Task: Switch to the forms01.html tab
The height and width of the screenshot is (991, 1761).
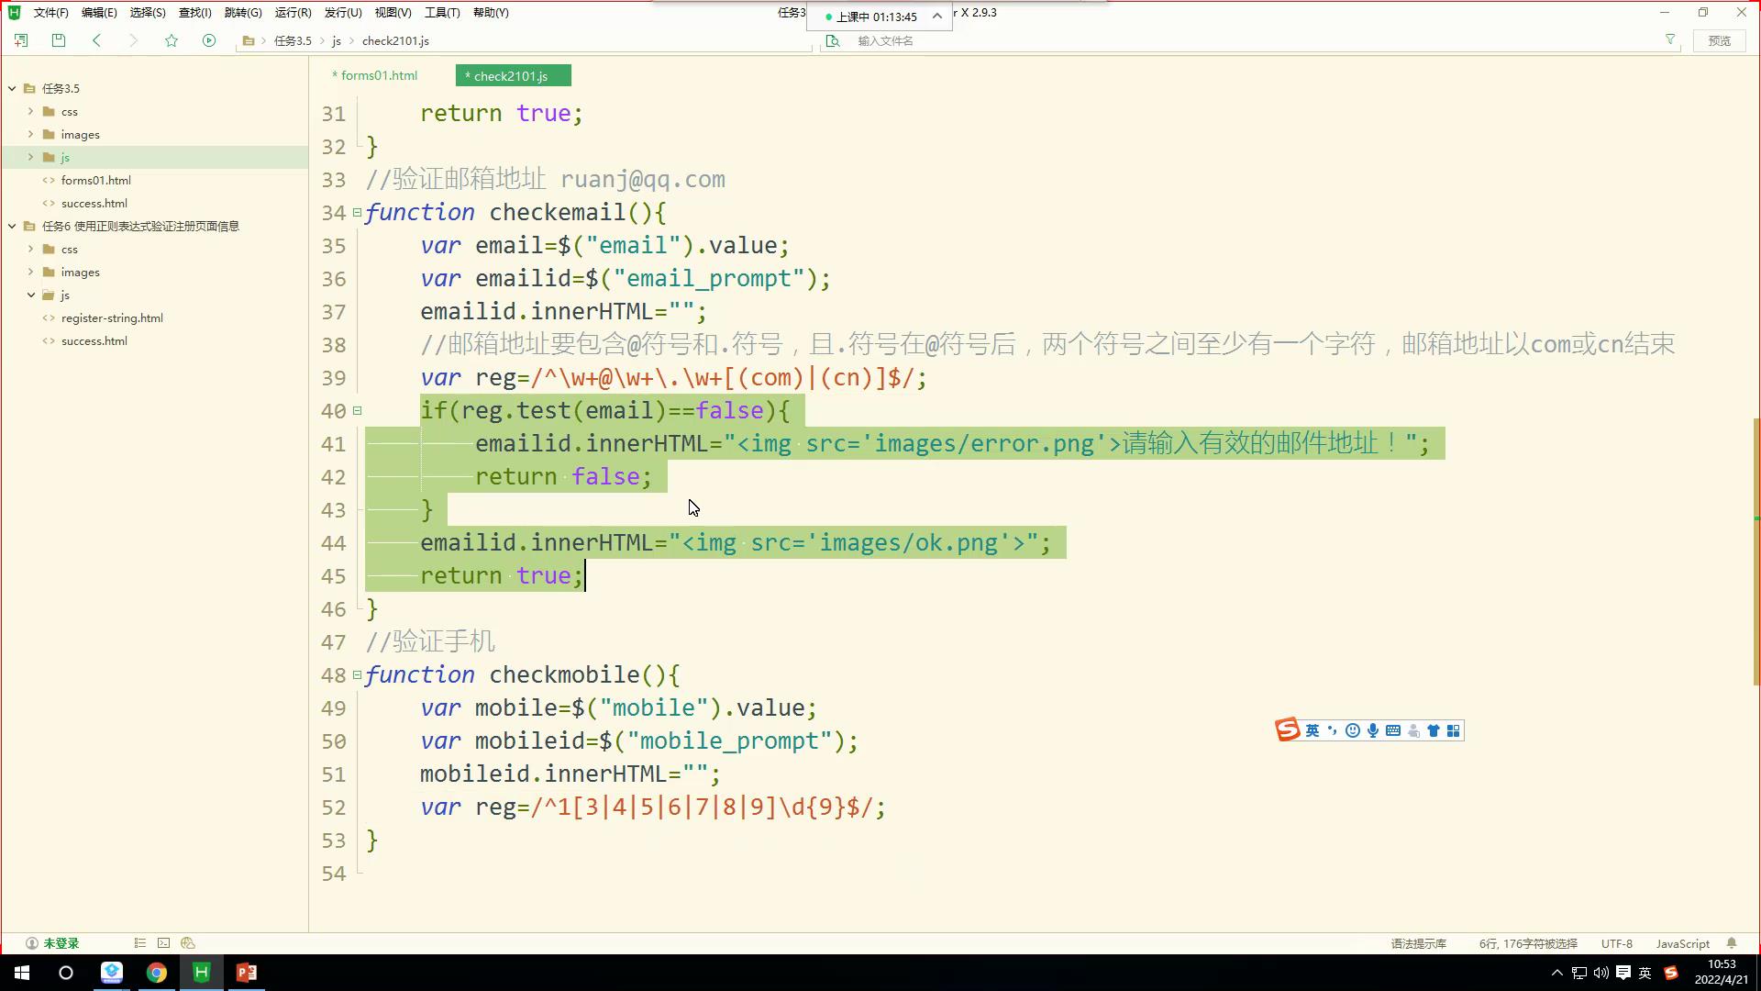Action: click(x=376, y=76)
